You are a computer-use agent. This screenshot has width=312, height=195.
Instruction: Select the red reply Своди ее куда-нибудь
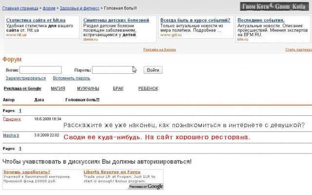[157, 137]
